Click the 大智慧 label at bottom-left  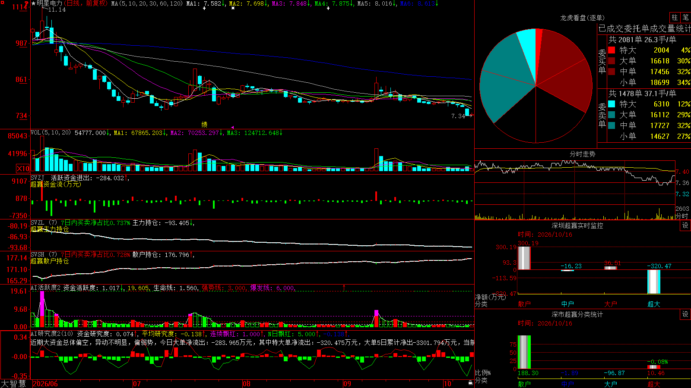tap(13, 384)
